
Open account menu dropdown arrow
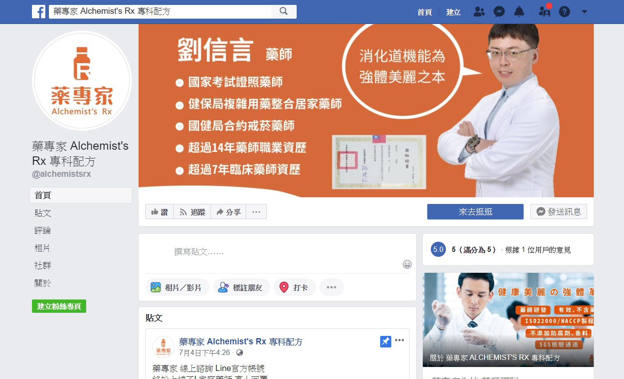[584, 12]
